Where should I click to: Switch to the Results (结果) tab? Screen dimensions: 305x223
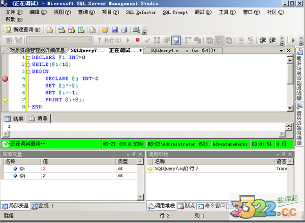pos(14,118)
